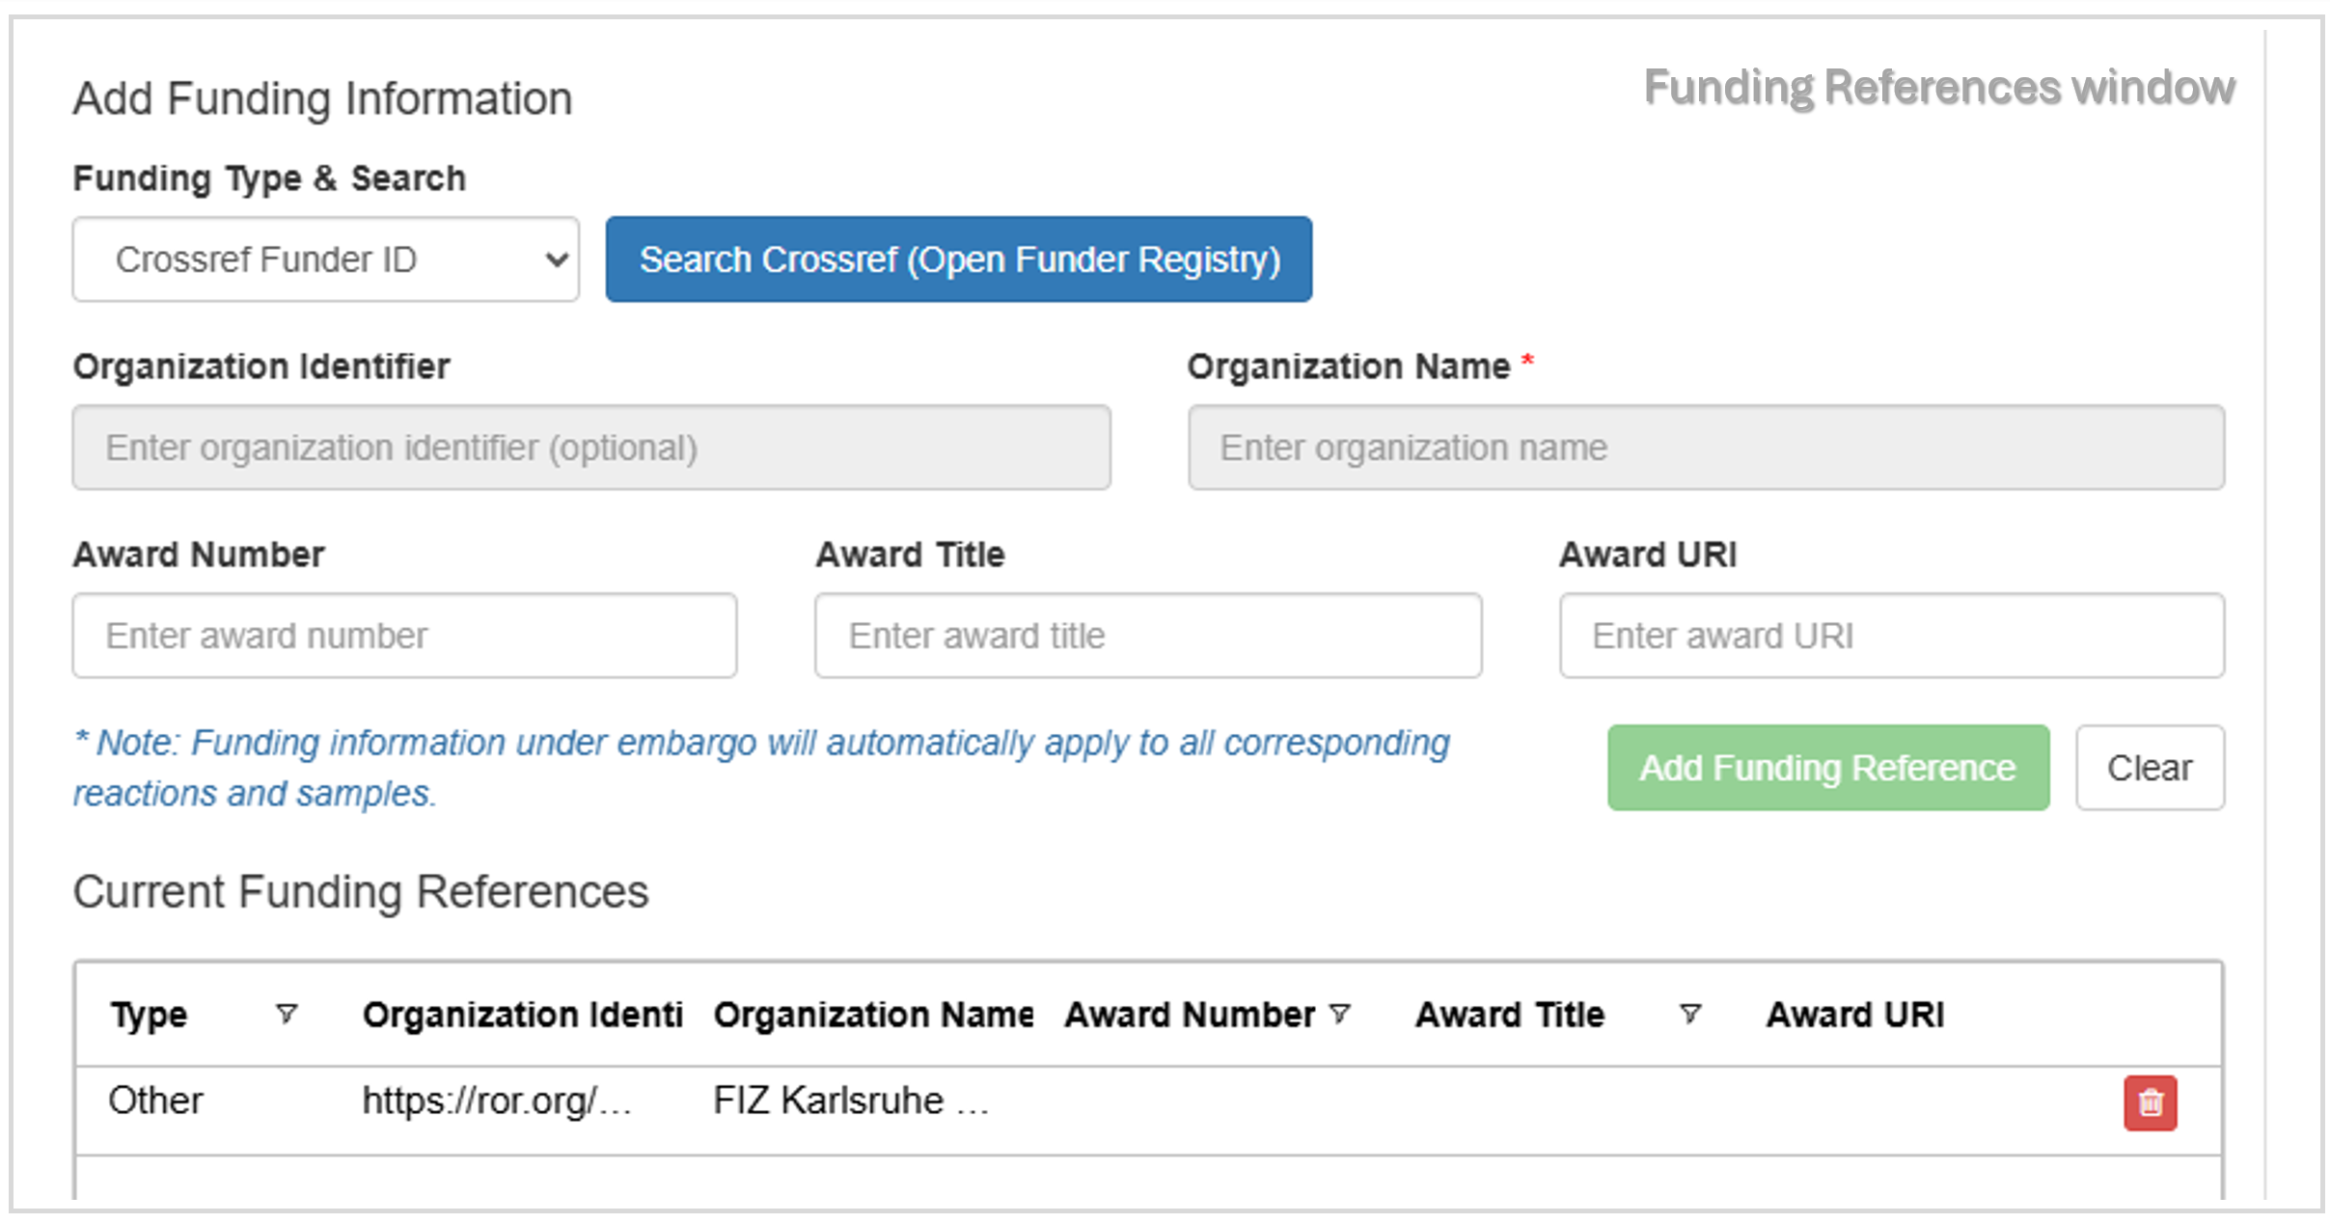The width and height of the screenshot is (2330, 1223).
Task: Open the filter for the Type column
Action: pyautogui.click(x=287, y=1014)
